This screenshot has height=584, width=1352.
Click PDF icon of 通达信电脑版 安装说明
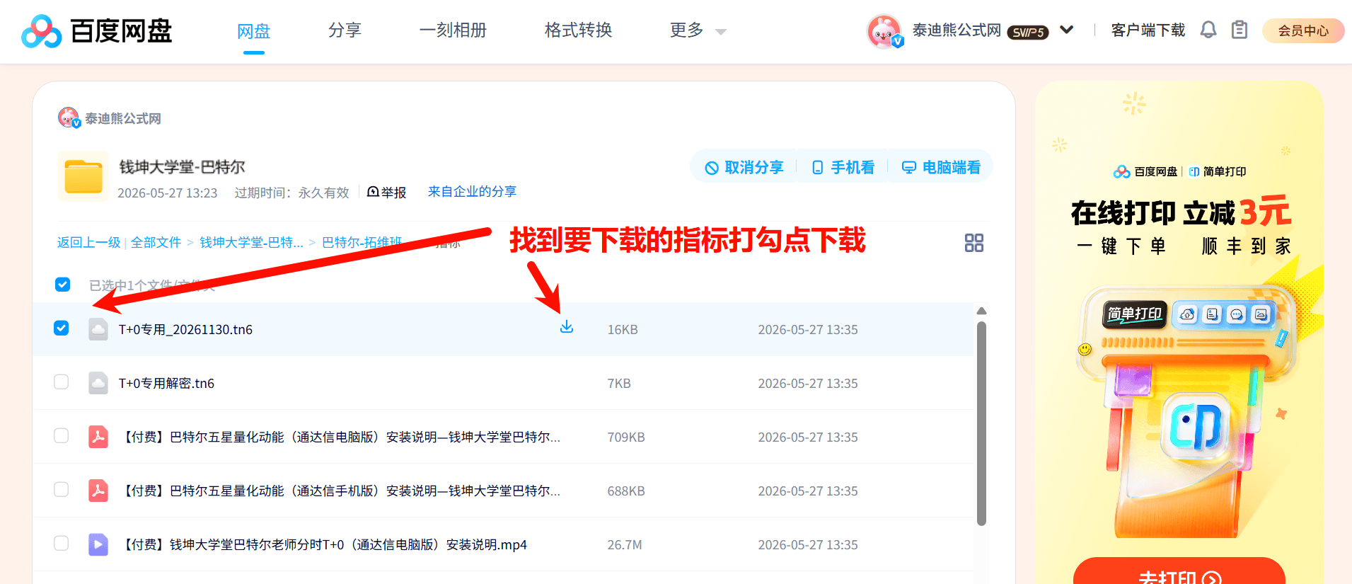pos(98,437)
